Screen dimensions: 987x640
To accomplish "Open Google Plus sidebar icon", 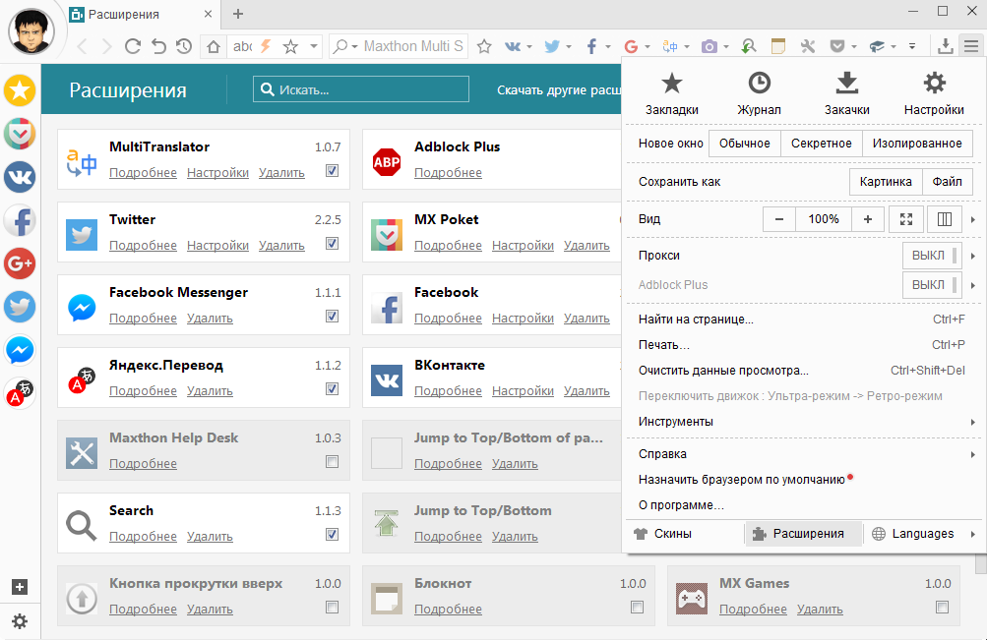I will 20,263.
